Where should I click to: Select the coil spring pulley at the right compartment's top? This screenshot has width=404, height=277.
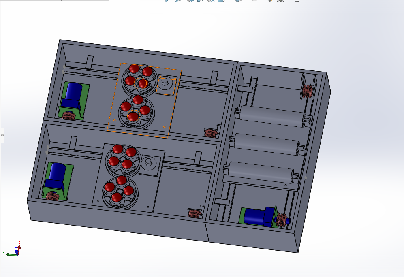(x=308, y=91)
